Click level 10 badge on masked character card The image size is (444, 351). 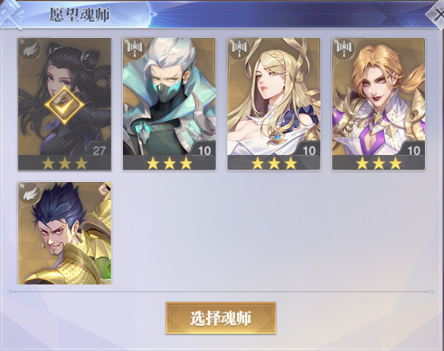tap(204, 150)
